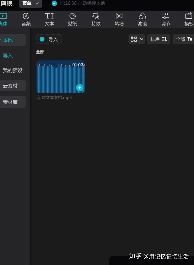Expand the 本地 section in sidebar

[x=8, y=40]
